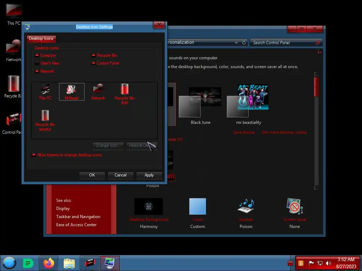The height and width of the screenshot is (271, 362).
Task: Select the Recycle Bin (empty) icon
Action: [x=45, y=121]
